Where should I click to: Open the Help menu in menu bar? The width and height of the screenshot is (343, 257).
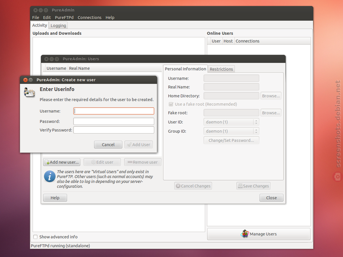(x=110, y=18)
